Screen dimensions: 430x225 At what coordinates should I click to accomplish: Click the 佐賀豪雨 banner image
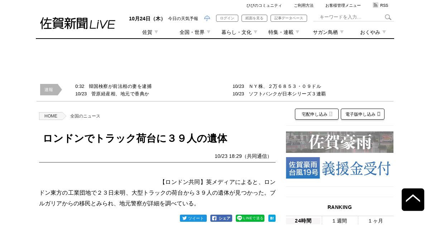340,142
